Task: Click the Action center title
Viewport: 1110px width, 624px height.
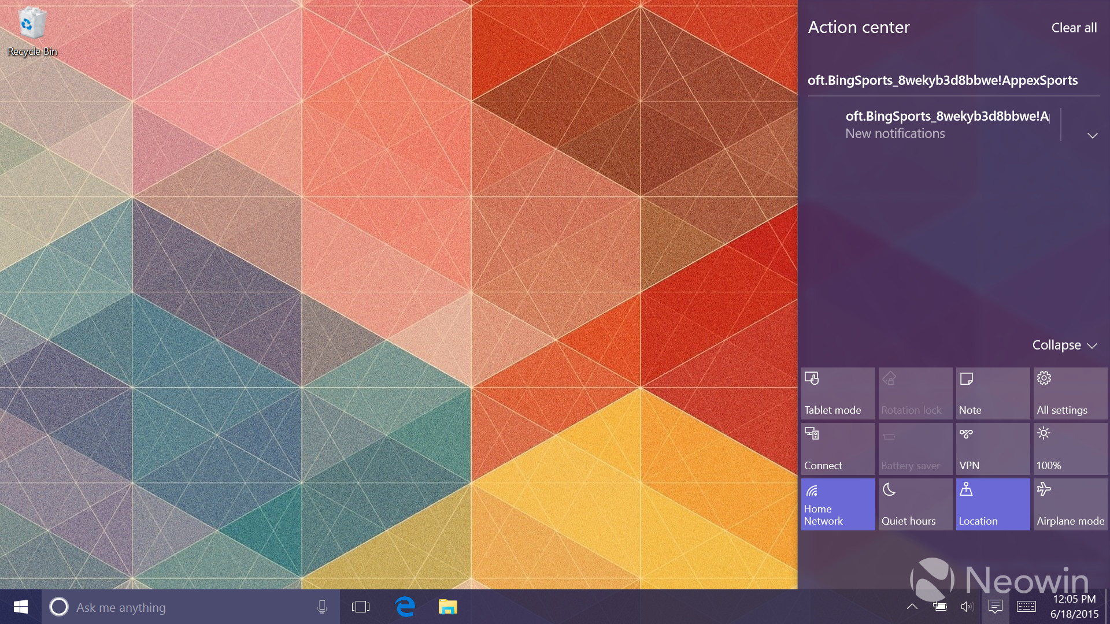Action: point(859,27)
